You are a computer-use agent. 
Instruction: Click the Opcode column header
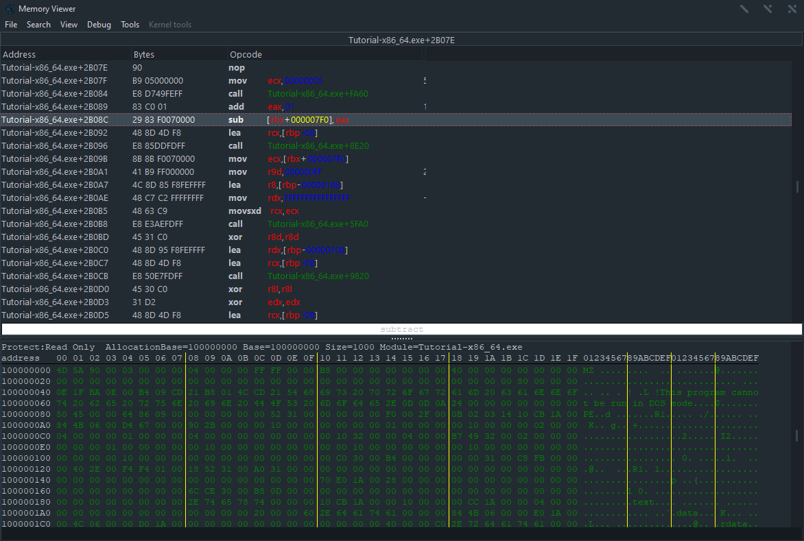pos(246,54)
